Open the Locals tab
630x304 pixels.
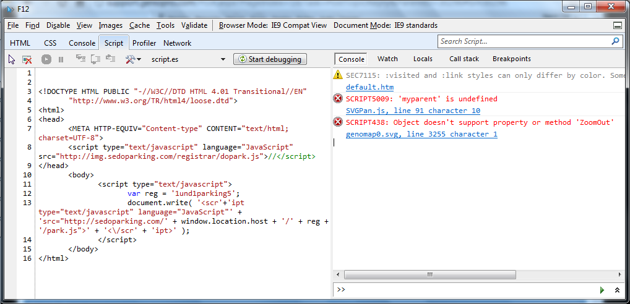[x=423, y=59]
